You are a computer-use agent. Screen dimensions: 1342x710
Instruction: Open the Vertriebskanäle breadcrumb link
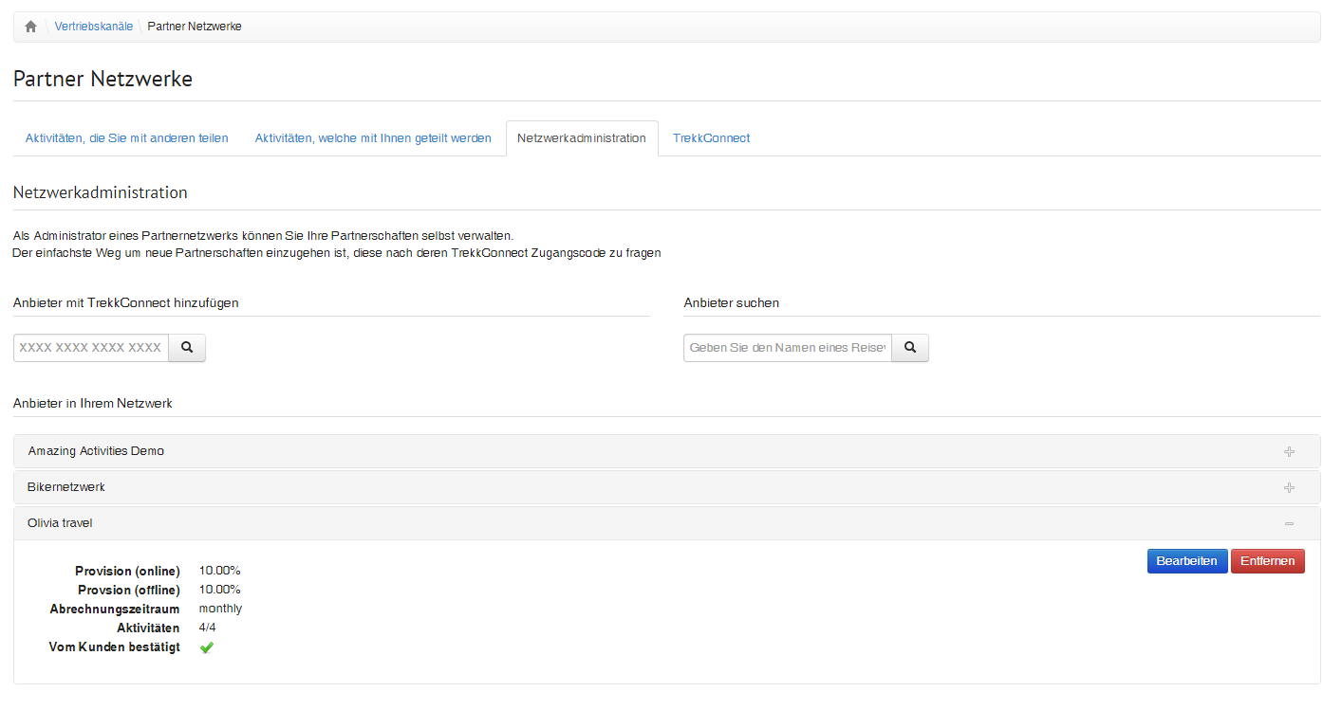click(93, 27)
